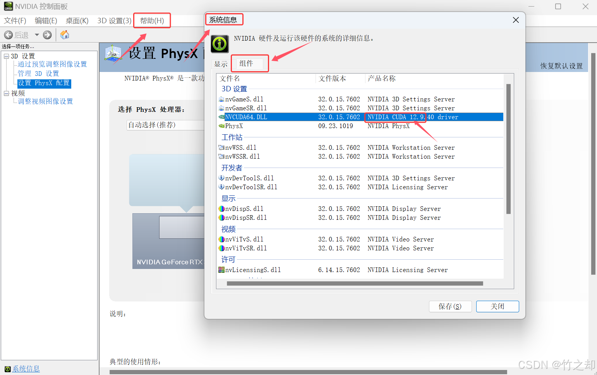
Task: Close the 系统信息 dialog with X
Action: (x=516, y=20)
